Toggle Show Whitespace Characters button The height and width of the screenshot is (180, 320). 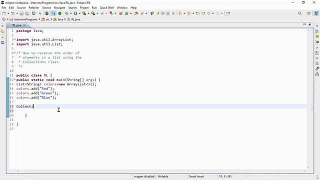(x=173, y=13)
